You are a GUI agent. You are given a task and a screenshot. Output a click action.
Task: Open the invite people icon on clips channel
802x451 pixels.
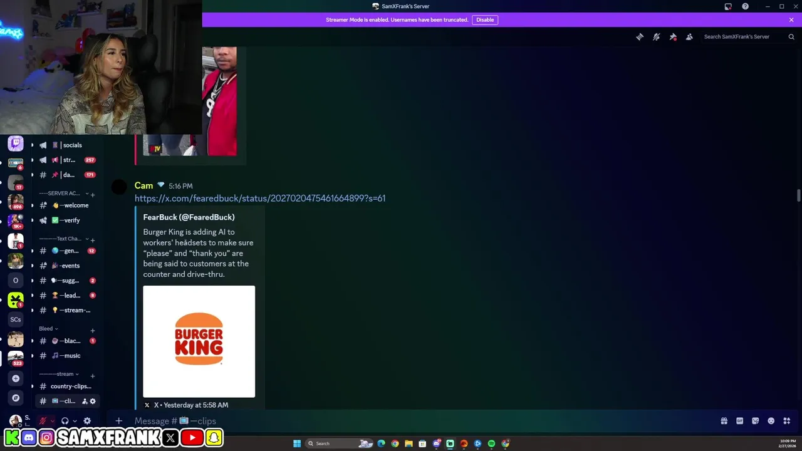(85, 402)
